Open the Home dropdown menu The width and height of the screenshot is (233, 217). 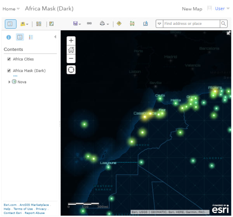click(11, 9)
